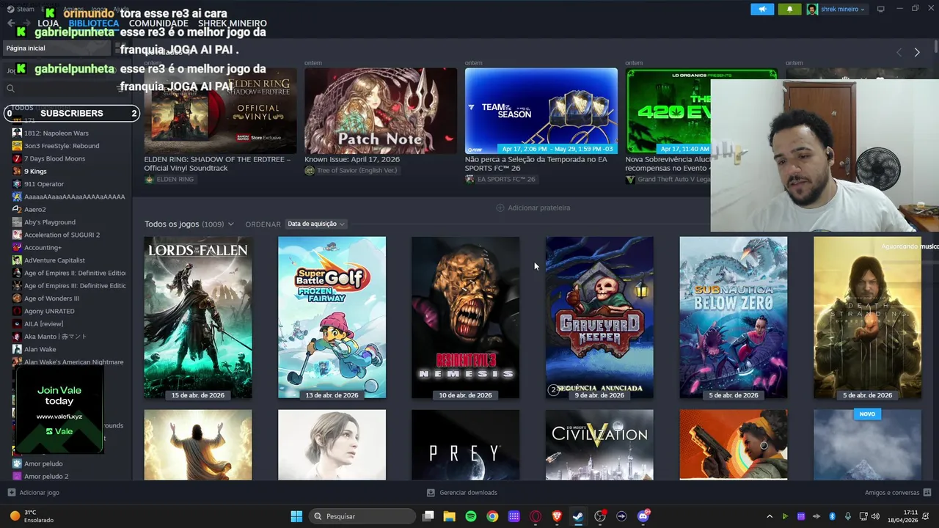Screen dimensions: 939x528
Task: Open Gerenciar downloads
Action: point(462,493)
